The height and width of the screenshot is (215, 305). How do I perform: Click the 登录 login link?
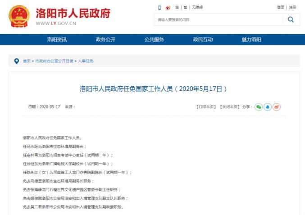(x=281, y=7)
